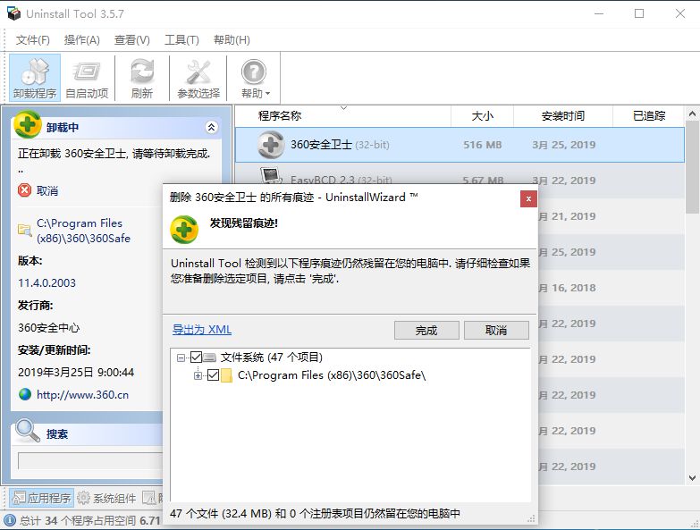Click the 取消 link in the 卸载中 panel
The height and width of the screenshot is (530, 700).
tap(47, 191)
